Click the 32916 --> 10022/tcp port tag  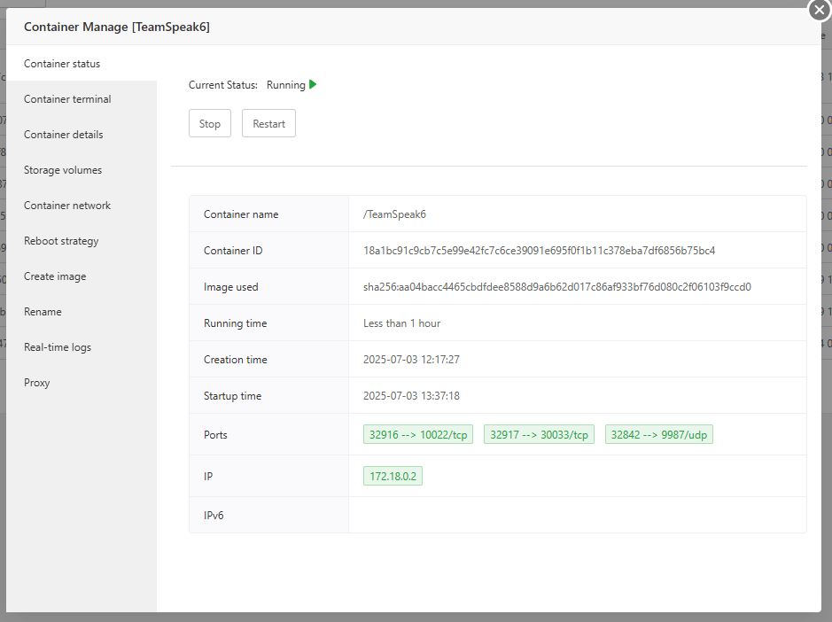[x=418, y=434]
